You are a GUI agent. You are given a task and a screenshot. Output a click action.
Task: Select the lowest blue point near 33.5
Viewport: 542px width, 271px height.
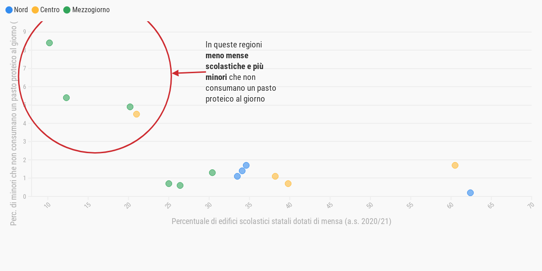point(237,176)
